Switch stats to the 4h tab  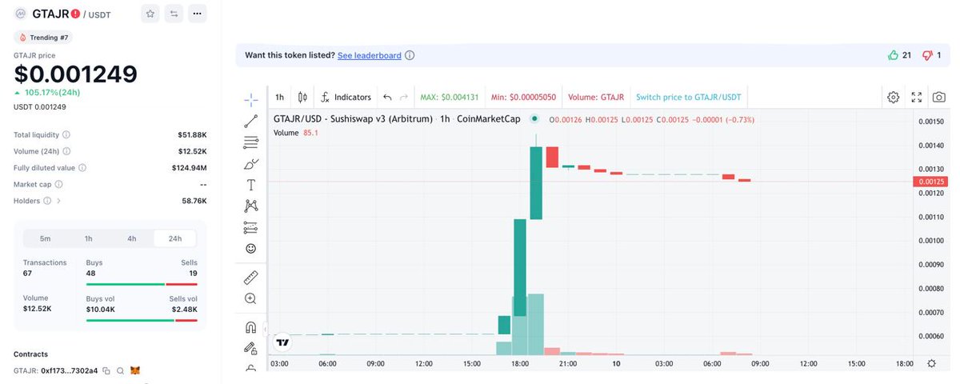click(x=132, y=238)
